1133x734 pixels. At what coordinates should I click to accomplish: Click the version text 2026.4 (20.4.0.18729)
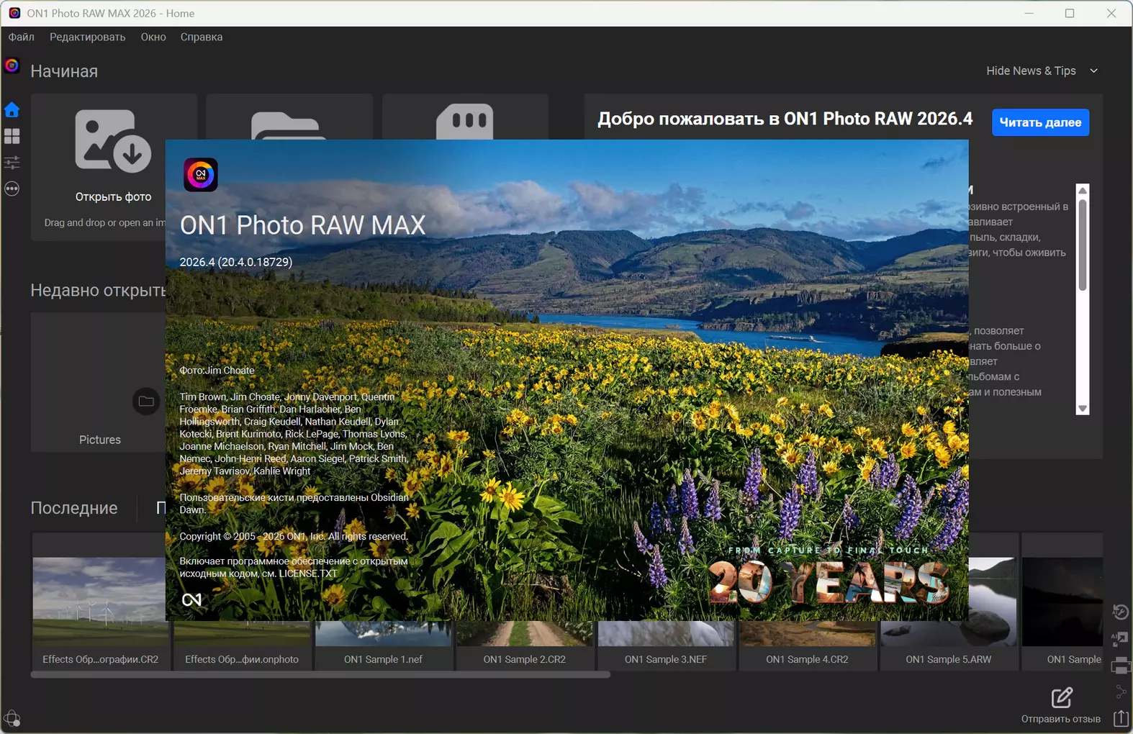[x=236, y=262]
